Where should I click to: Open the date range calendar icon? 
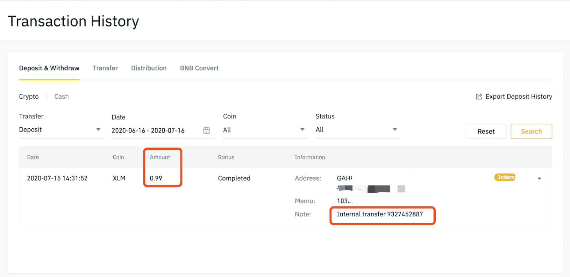206,130
